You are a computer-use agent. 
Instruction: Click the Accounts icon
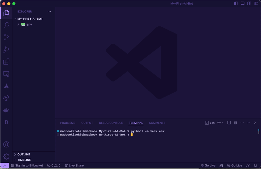[6, 145]
